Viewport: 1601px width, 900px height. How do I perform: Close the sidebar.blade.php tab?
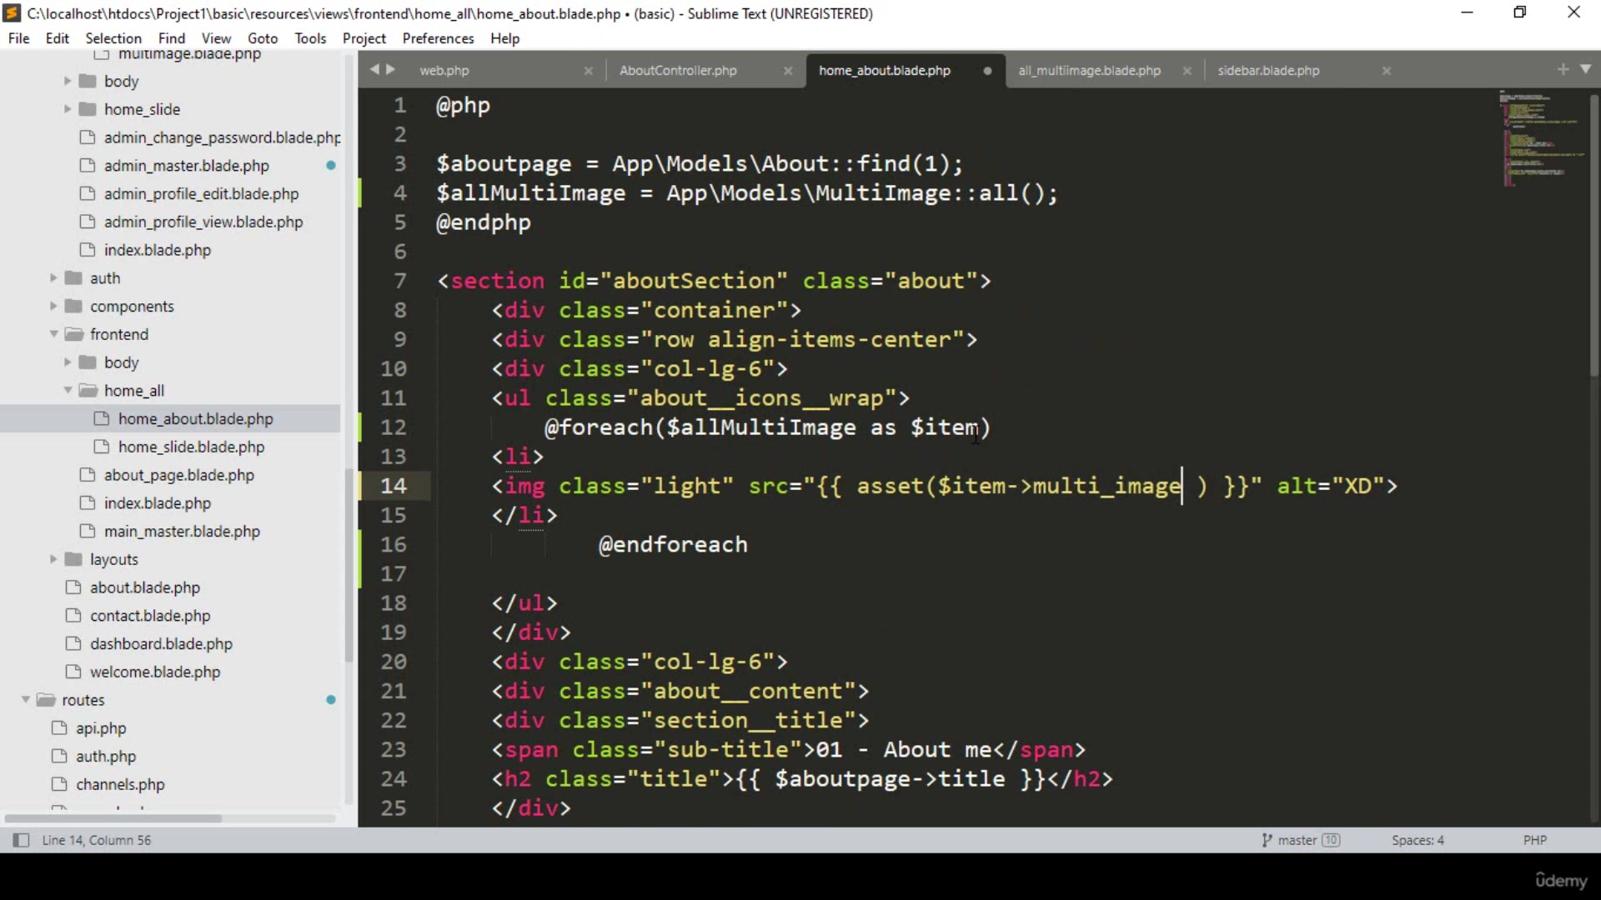(x=1386, y=71)
